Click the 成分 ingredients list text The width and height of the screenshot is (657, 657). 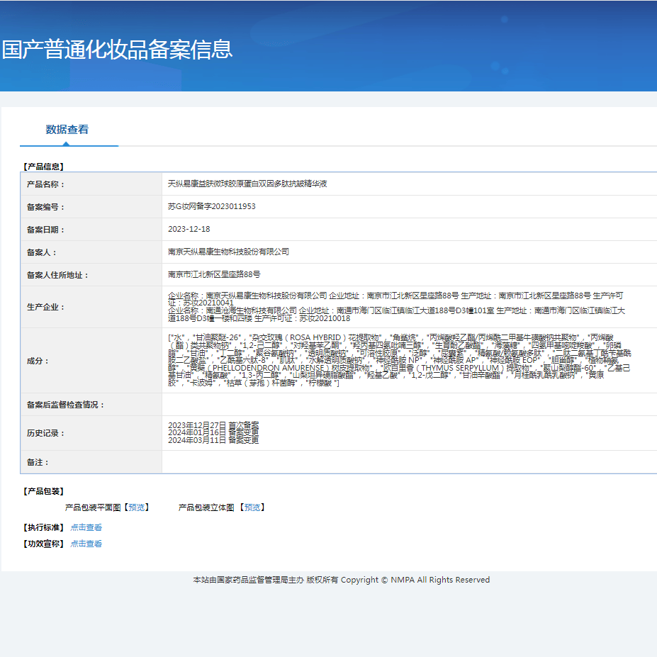[x=397, y=360]
